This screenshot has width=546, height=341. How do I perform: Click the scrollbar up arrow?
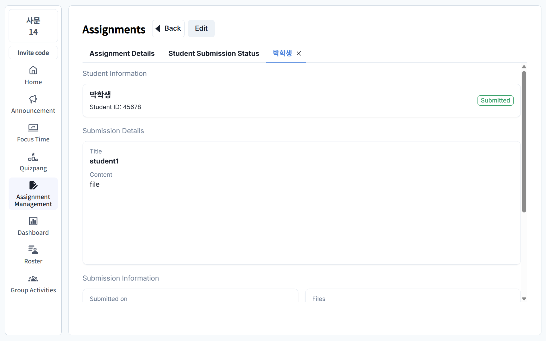coord(524,67)
